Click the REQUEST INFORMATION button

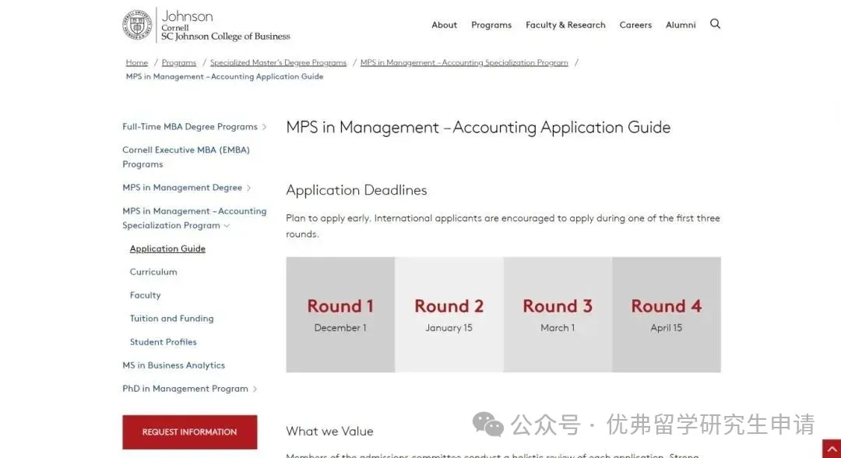click(189, 432)
